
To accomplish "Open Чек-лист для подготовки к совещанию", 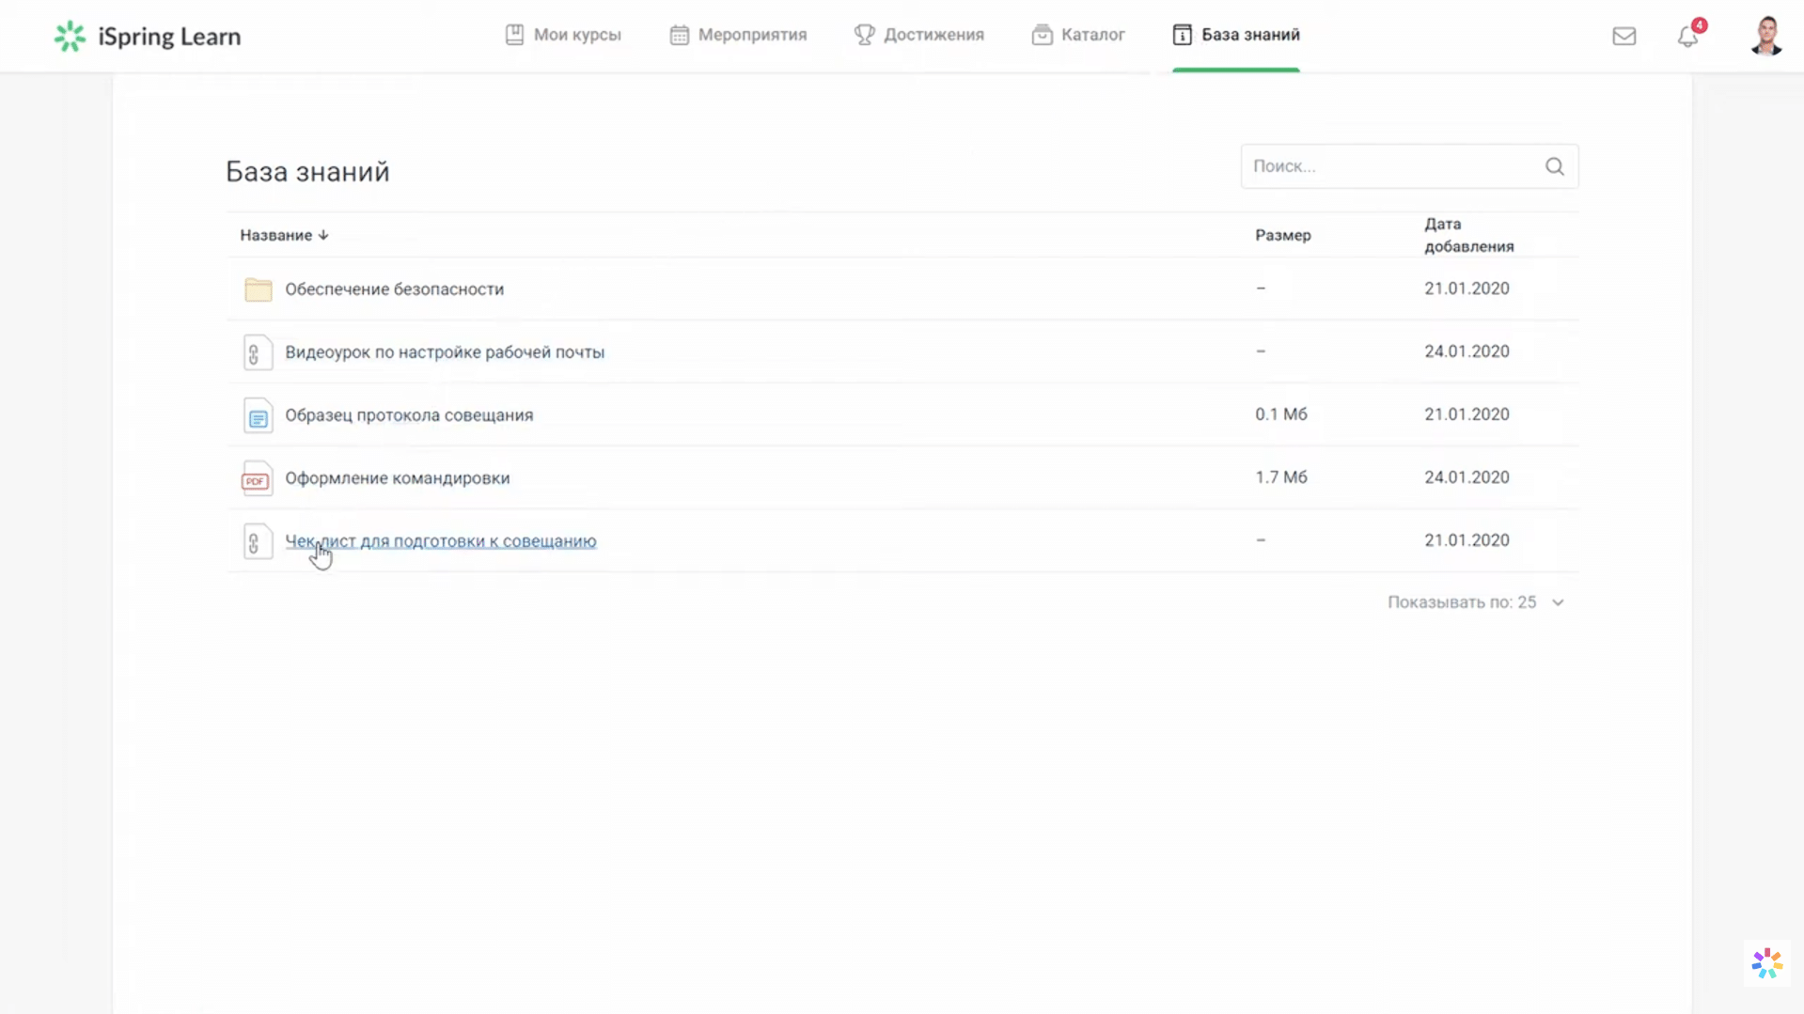I will 440,541.
